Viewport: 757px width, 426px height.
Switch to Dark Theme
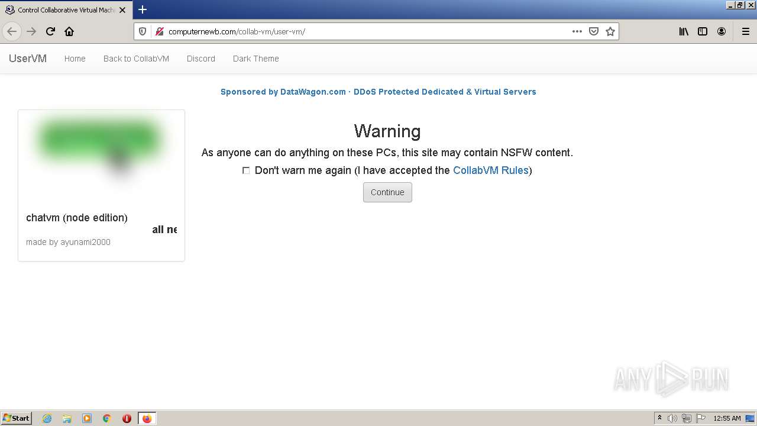[256, 59]
